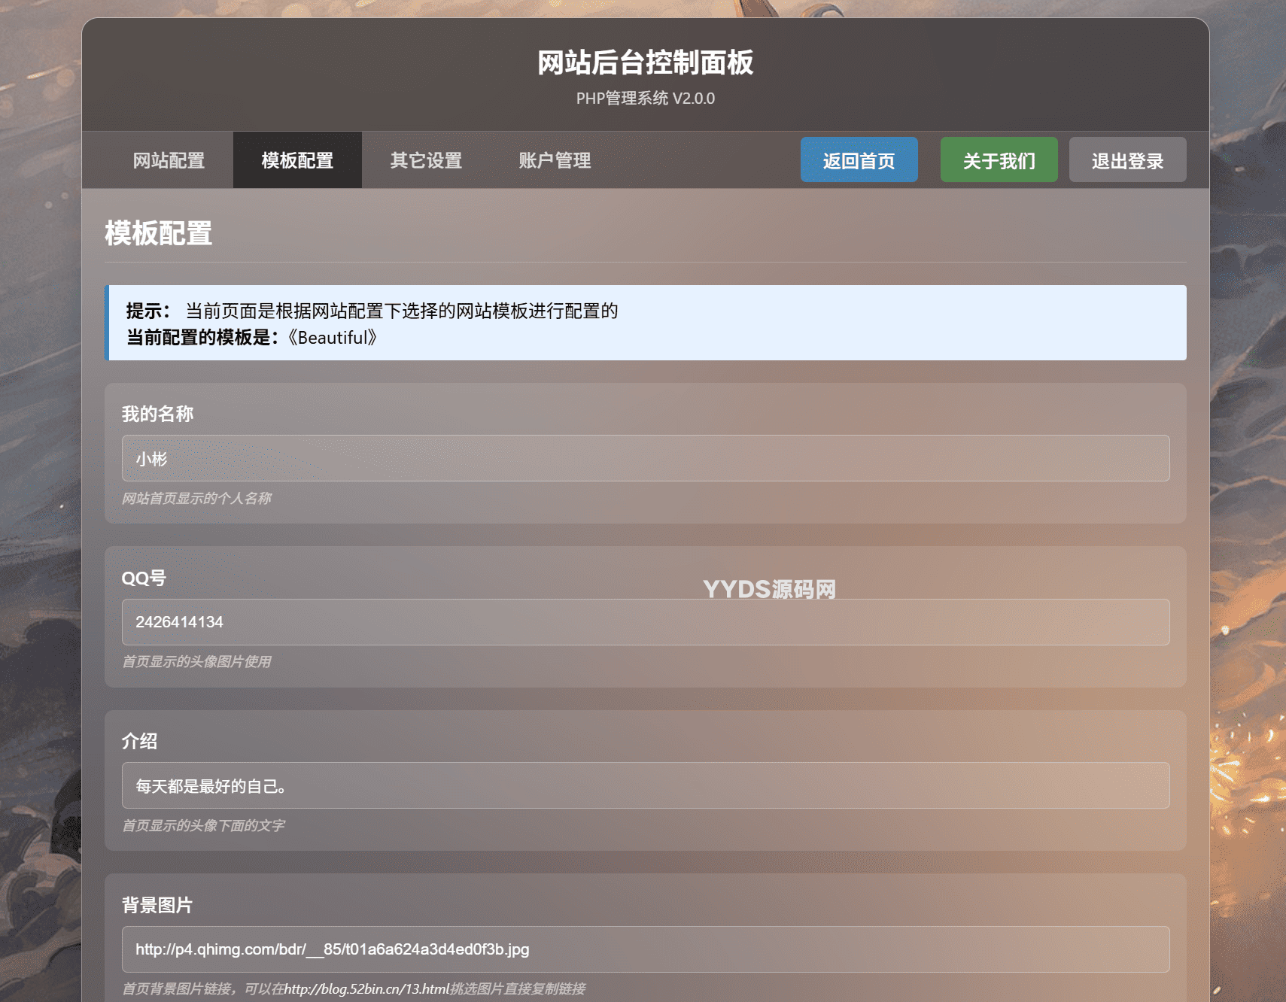Click the 网站后台控制面板 title

(644, 64)
